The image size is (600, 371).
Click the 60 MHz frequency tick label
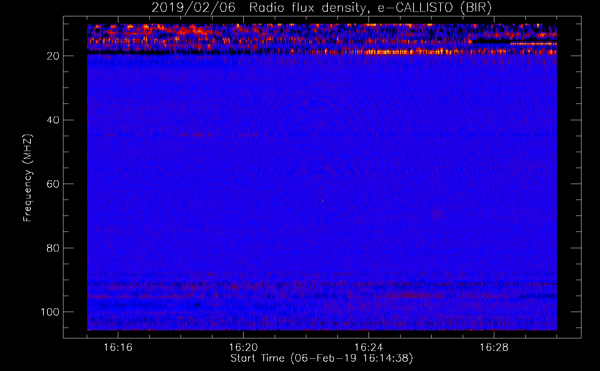(x=53, y=184)
